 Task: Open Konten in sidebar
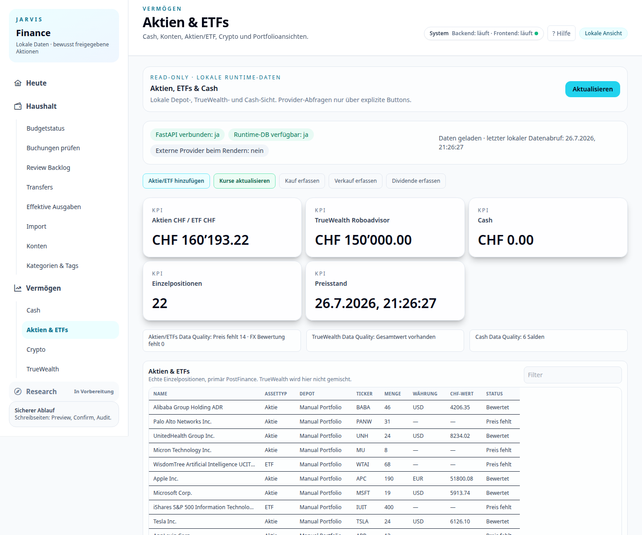point(70,246)
